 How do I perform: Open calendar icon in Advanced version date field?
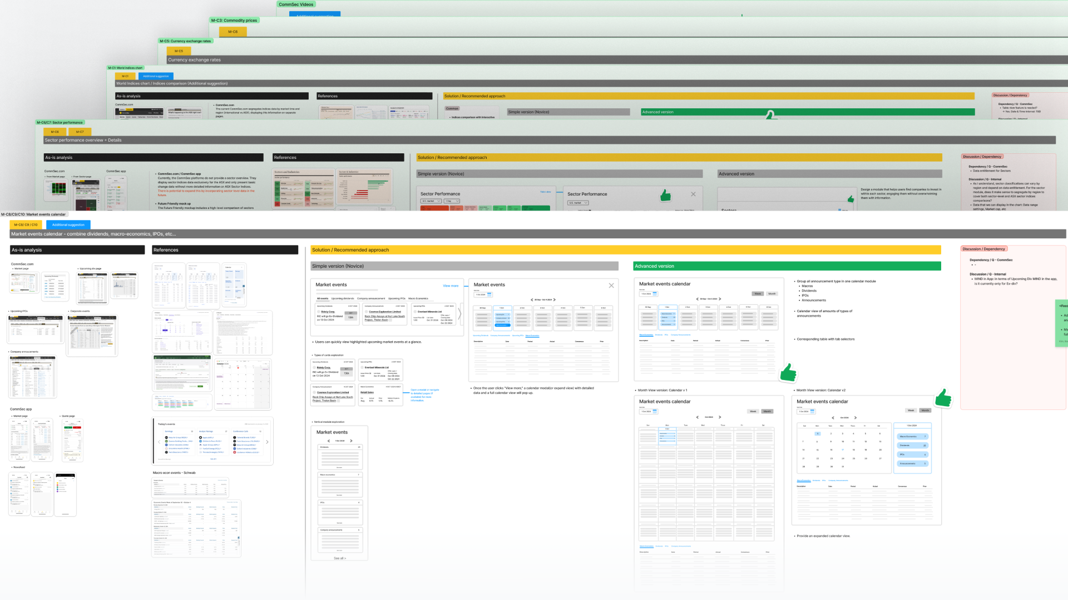(655, 293)
